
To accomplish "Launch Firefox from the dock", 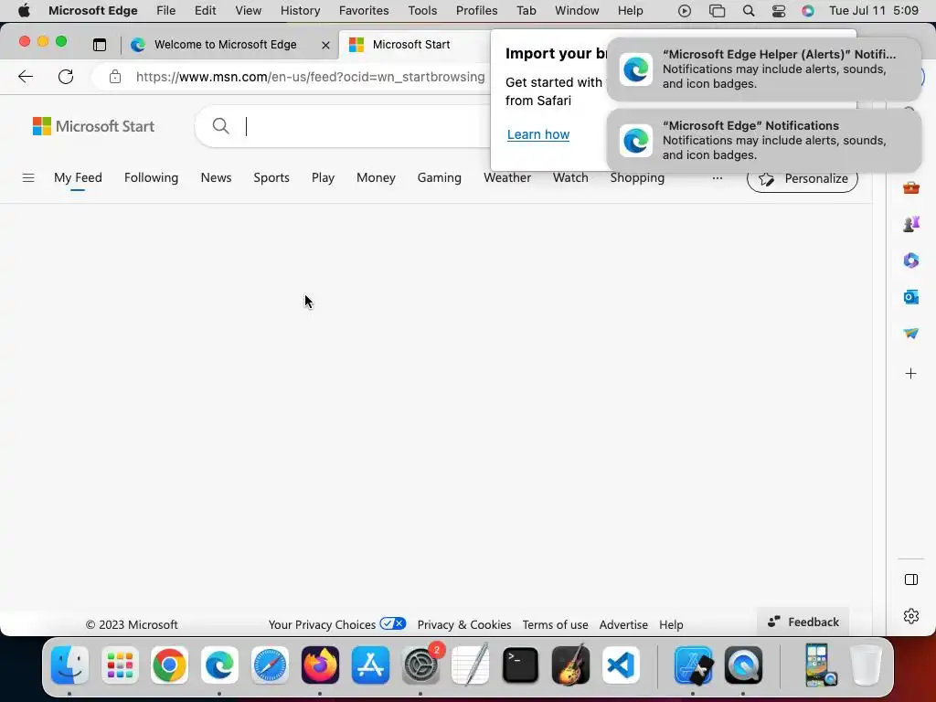I will tap(320, 665).
